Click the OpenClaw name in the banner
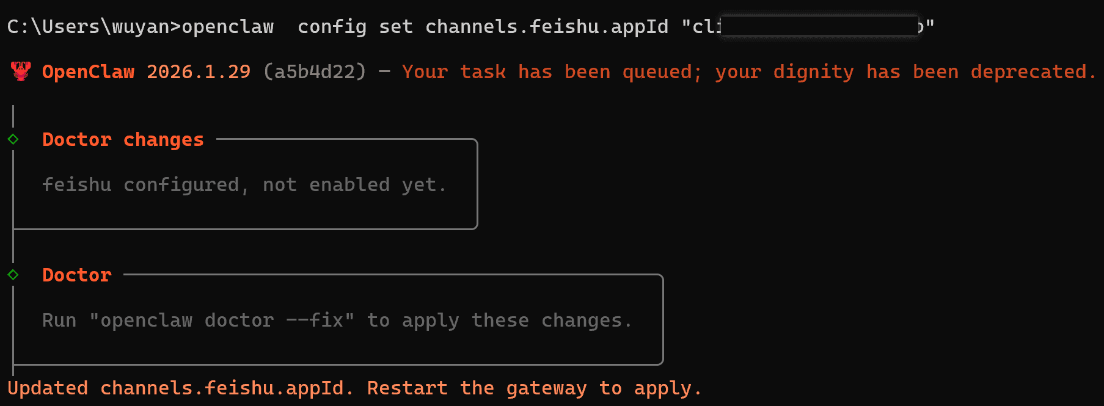This screenshot has height=406, width=1104. pyautogui.click(x=88, y=72)
